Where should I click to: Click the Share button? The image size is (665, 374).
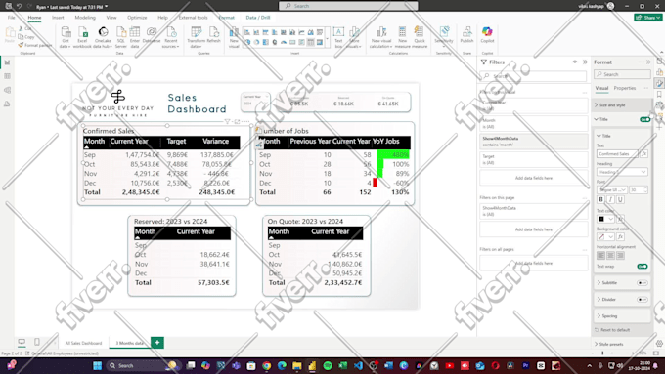tap(648, 18)
